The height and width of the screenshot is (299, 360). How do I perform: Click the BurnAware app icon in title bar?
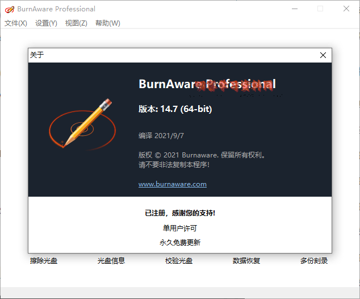coord(9,9)
